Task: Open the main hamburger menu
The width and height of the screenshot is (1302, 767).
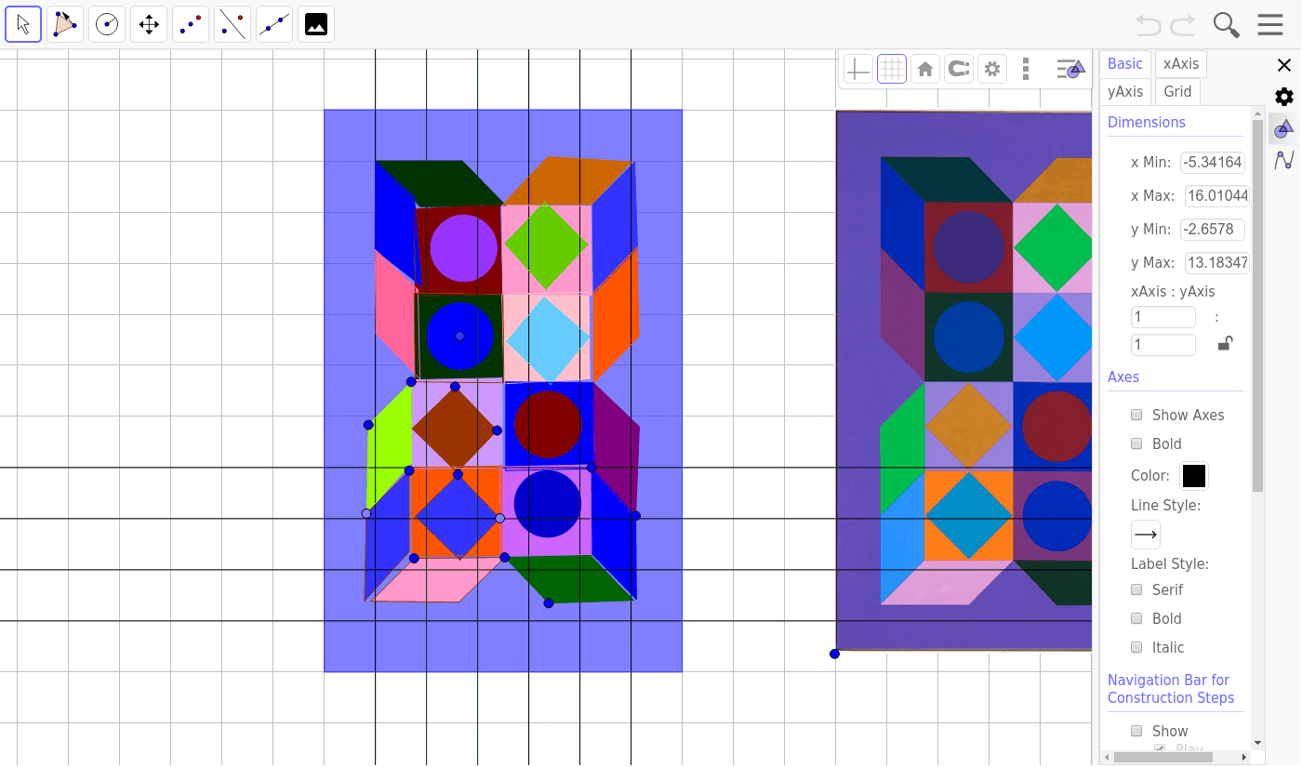Action: coord(1270,25)
